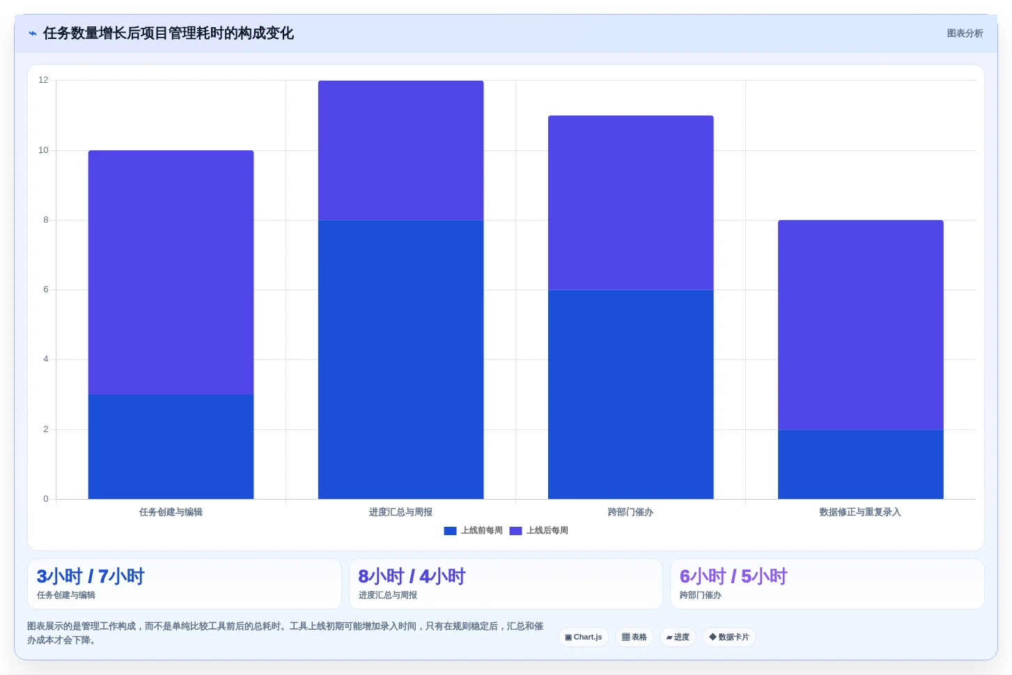Click the 图表分析 label in the header
Screen dimensions: 1012x675
[x=965, y=33]
